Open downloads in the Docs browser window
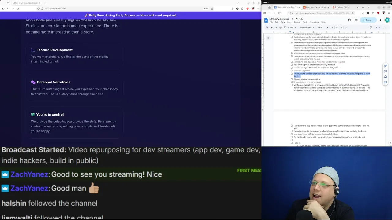The height and width of the screenshot is (220, 392). (363, 13)
